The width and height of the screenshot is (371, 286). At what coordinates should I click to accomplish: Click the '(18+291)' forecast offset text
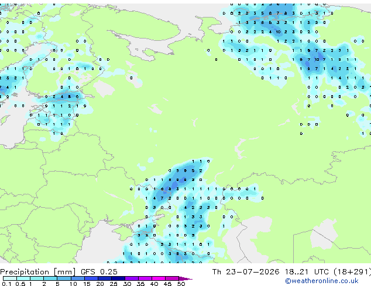tap(352, 272)
